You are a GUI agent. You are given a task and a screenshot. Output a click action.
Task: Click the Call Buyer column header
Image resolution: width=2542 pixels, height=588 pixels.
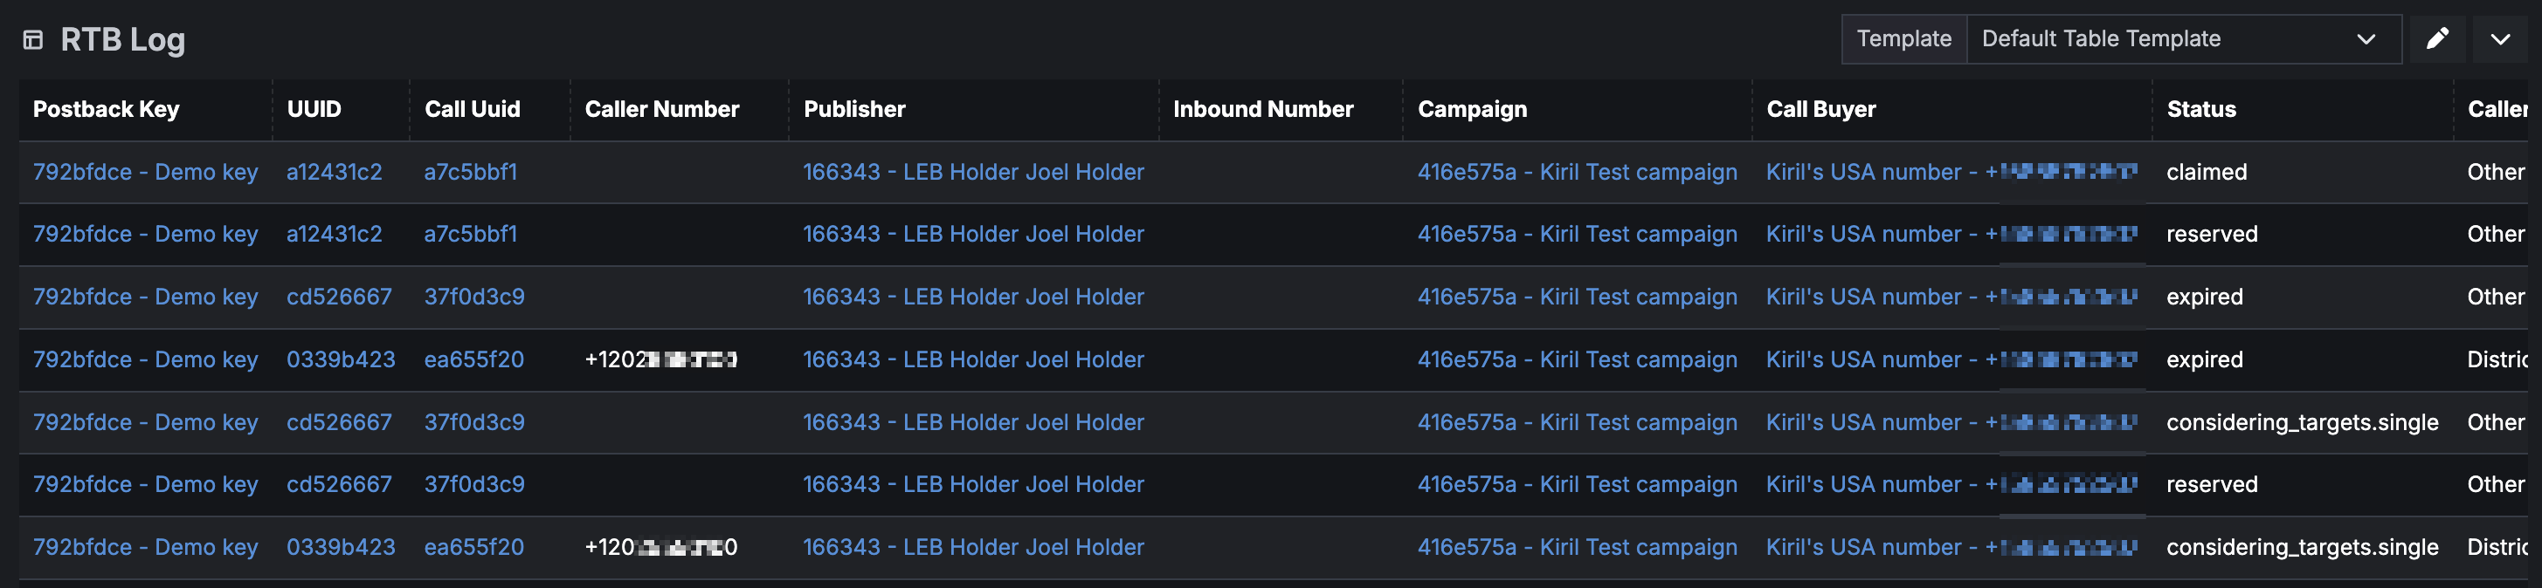point(1820,109)
